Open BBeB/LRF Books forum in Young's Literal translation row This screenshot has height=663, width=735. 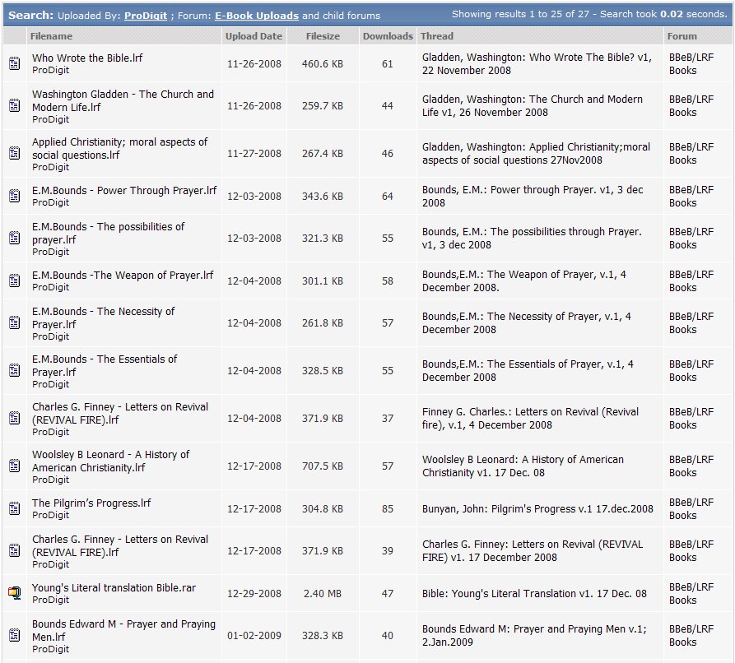pyautogui.click(x=691, y=594)
